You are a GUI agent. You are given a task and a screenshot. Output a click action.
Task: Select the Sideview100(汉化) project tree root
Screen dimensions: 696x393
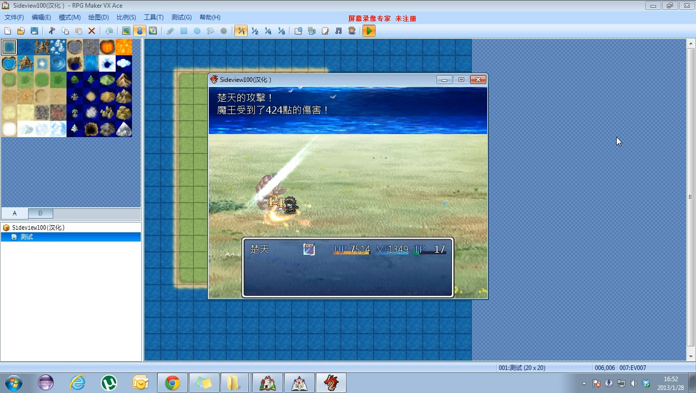pos(38,228)
